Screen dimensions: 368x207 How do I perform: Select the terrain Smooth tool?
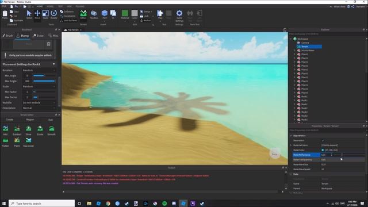point(51,131)
